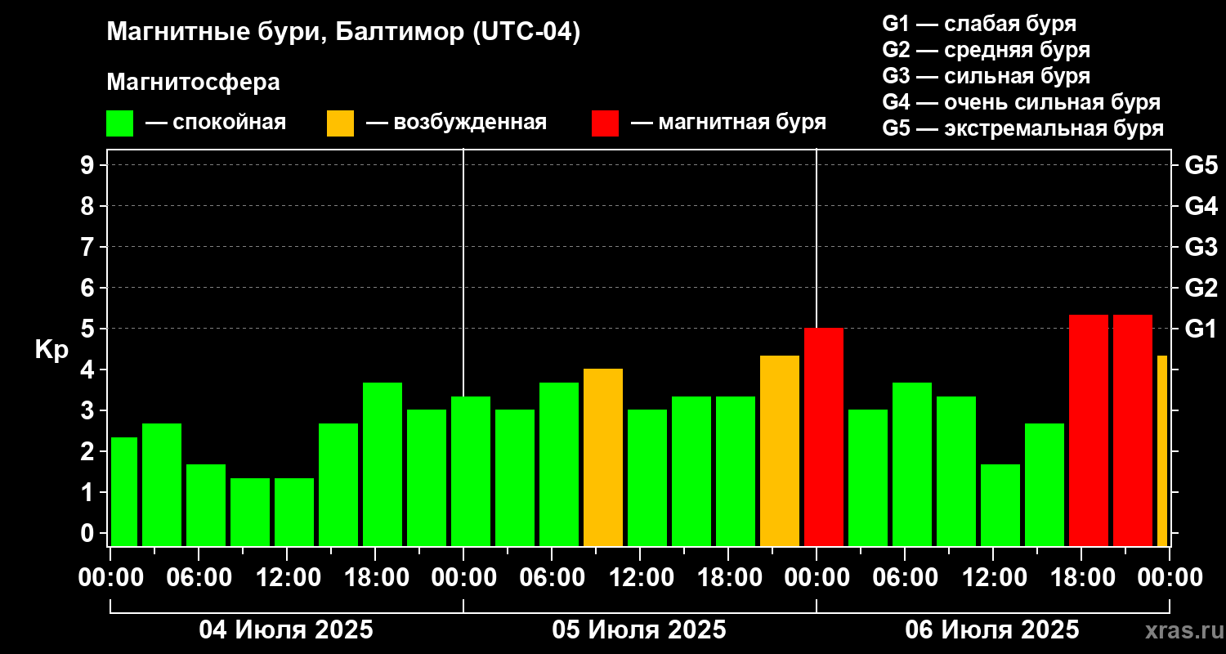
Task: Click the '12:00' time label above 04 Июля
Action: pos(287,578)
